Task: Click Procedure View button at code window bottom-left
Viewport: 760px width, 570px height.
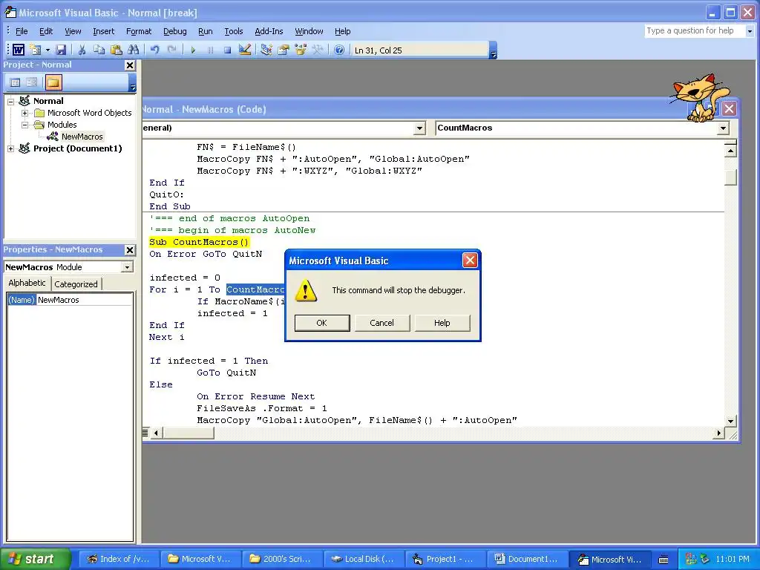Action: click(145, 433)
